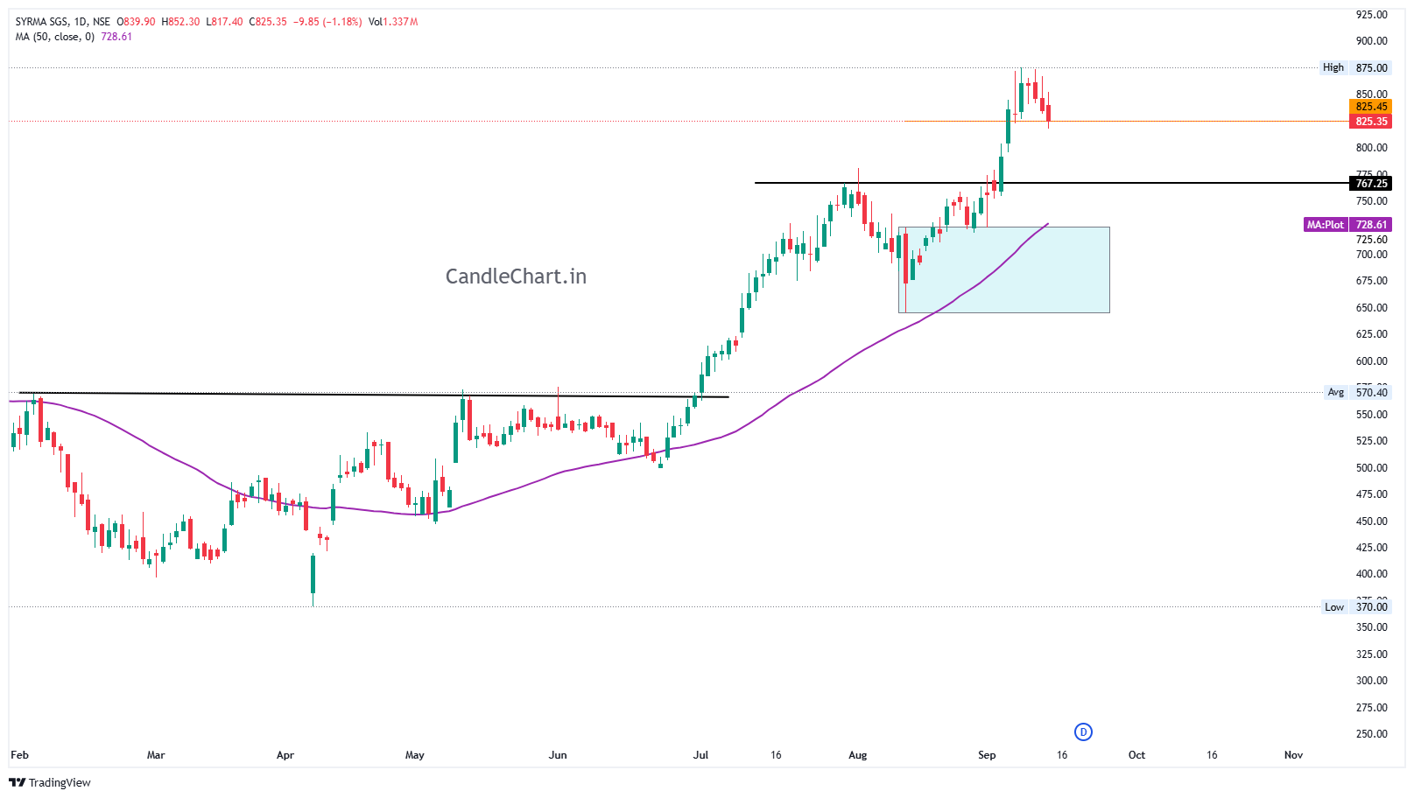Screen dimensions: 1414x798
Task: Select the MA (50, close, 0) indicator legend
Action: [x=54, y=37]
